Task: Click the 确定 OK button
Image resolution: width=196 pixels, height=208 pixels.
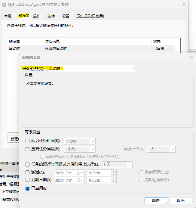Action: coord(156,200)
